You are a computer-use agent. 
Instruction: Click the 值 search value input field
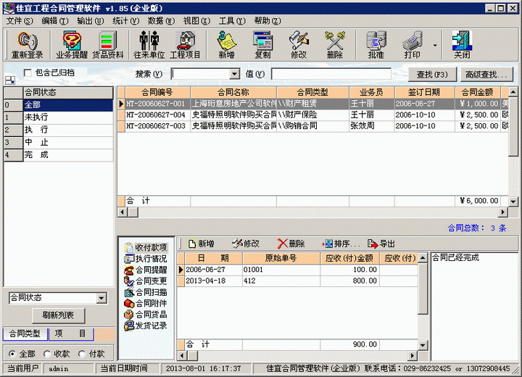331,74
